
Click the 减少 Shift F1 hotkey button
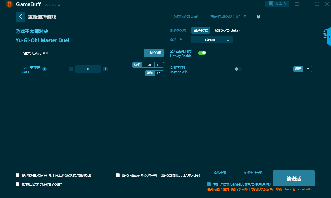tap(148, 65)
